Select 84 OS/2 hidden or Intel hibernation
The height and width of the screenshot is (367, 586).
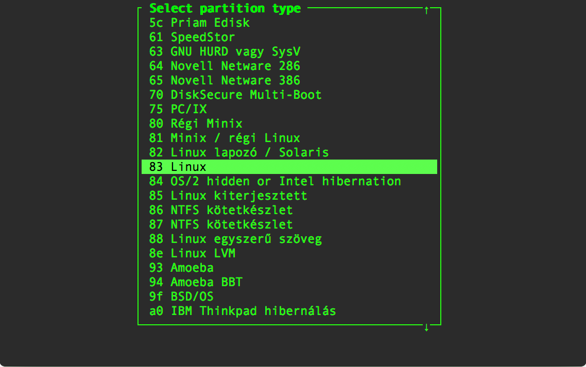tap(289, 181)
